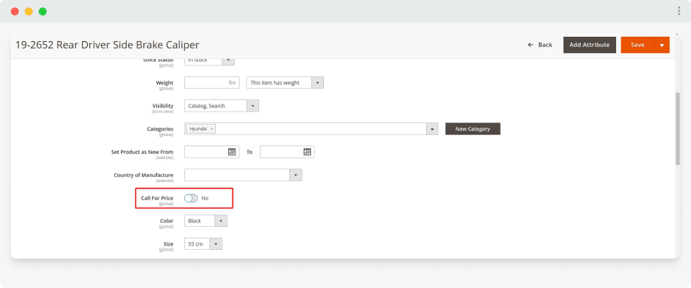
Task: Open calendar picker for New From date
Action: pos(232,152)
